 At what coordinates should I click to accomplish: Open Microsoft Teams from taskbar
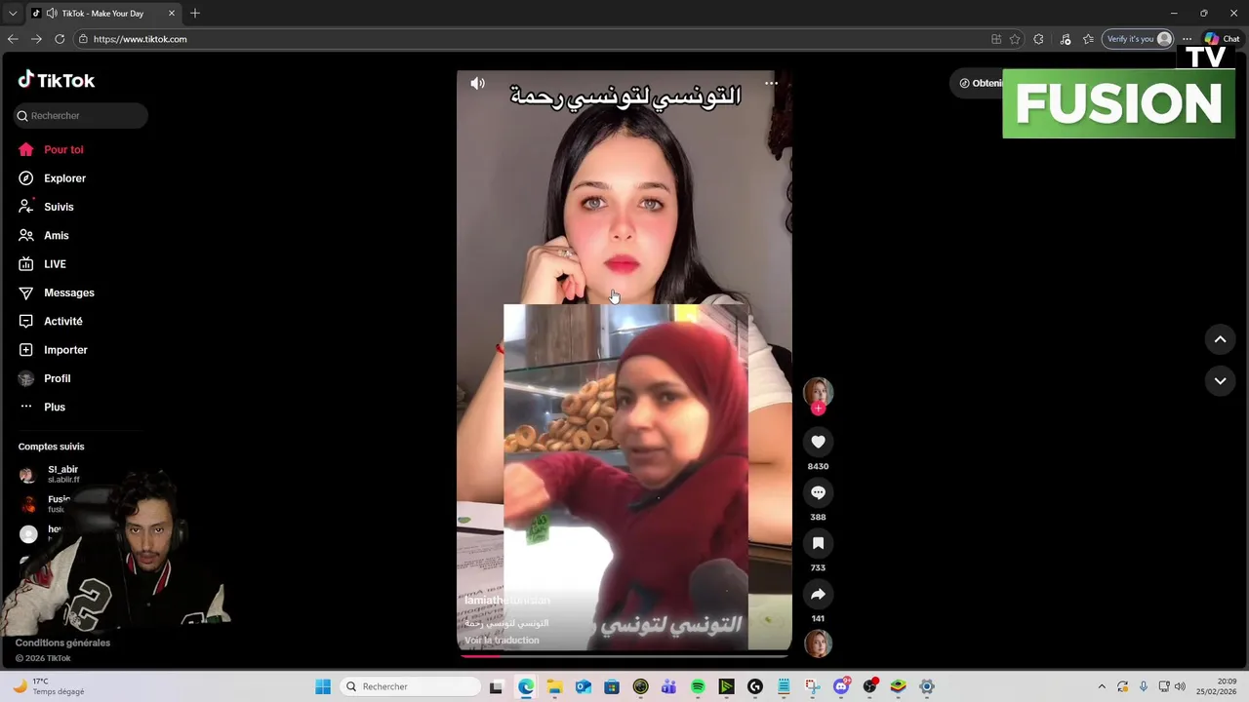click(668, 686)
